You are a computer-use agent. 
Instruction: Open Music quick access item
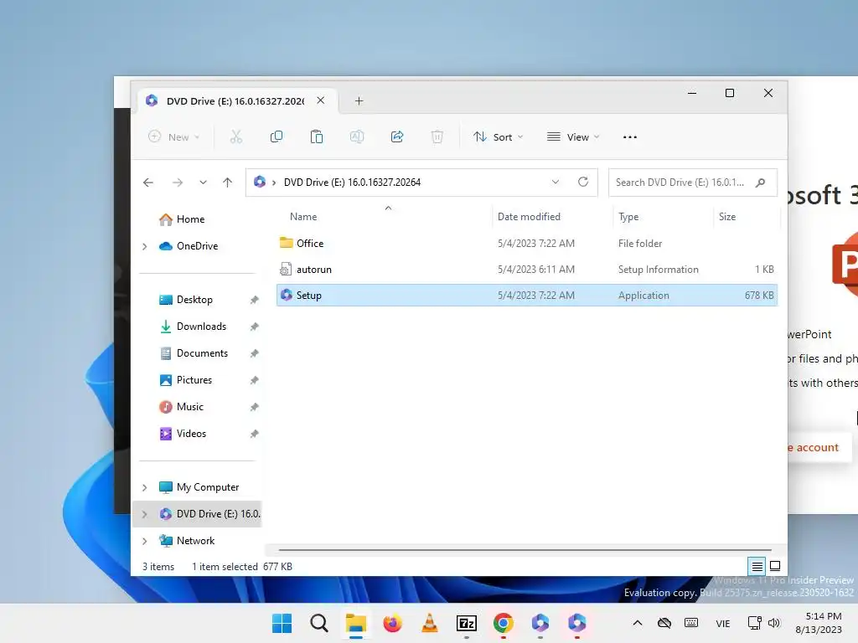tap(190, 407)
